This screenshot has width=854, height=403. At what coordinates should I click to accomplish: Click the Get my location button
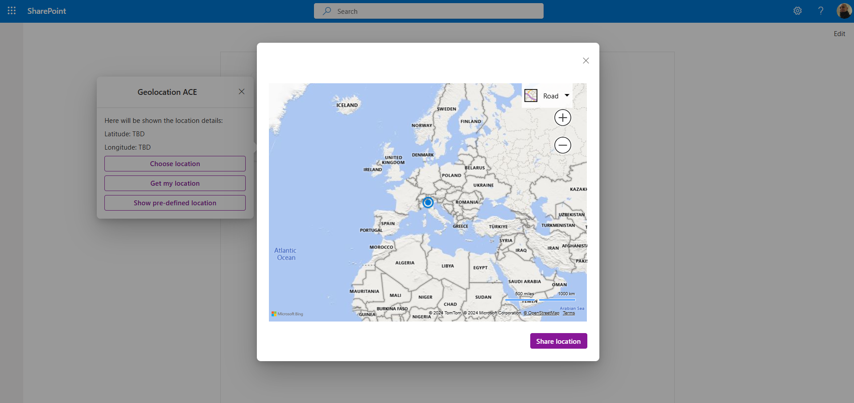click(175, 183)
